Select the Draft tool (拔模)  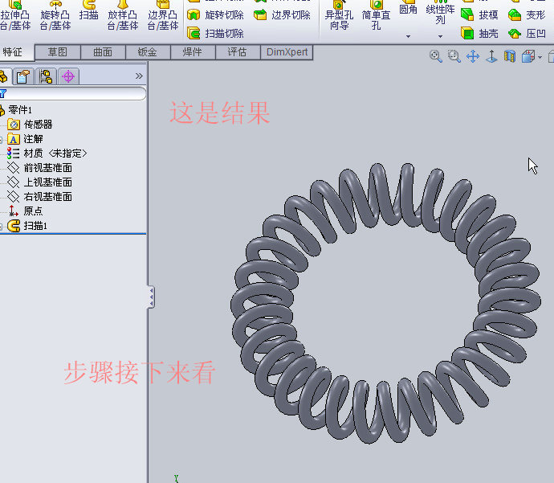[x=479, y=14]
